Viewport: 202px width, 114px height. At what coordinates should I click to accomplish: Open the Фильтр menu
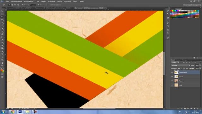[x=60, y=2]
